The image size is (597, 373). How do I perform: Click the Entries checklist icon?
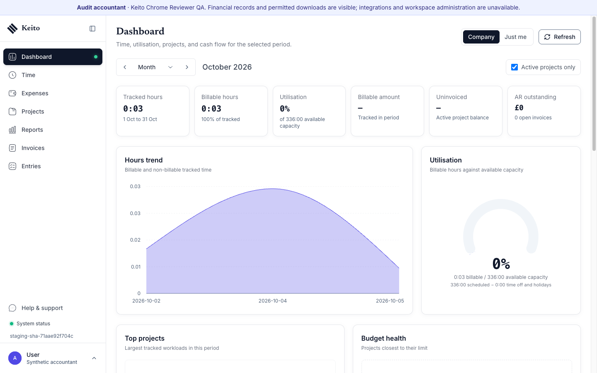pos(12,166)
